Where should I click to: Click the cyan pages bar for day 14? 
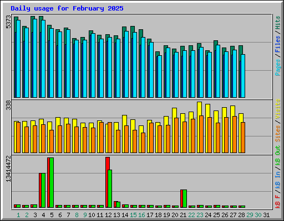(x=126, y=64)
